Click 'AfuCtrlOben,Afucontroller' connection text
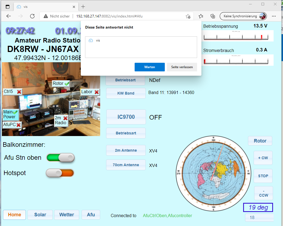 [167, 215]
